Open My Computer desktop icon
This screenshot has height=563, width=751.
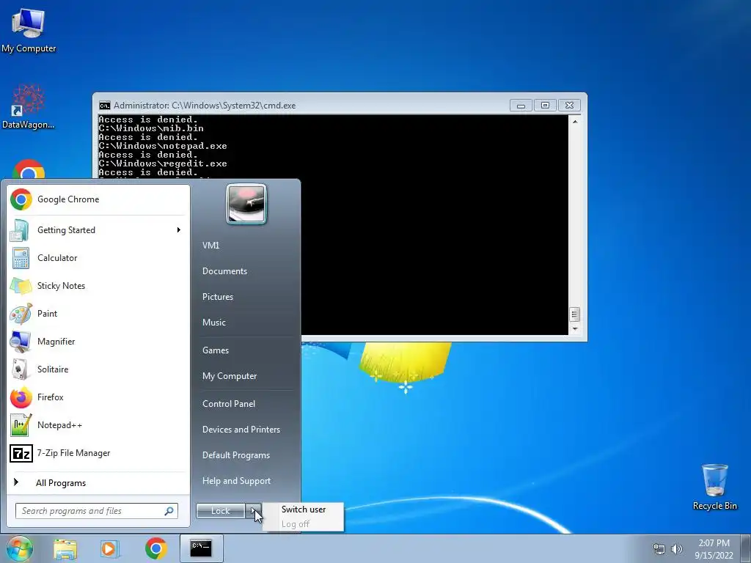click(x=29, y=29)
